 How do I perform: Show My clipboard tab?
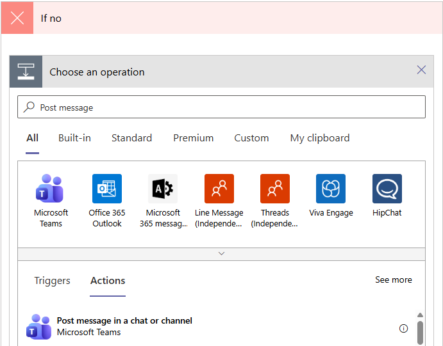point(320,138)
